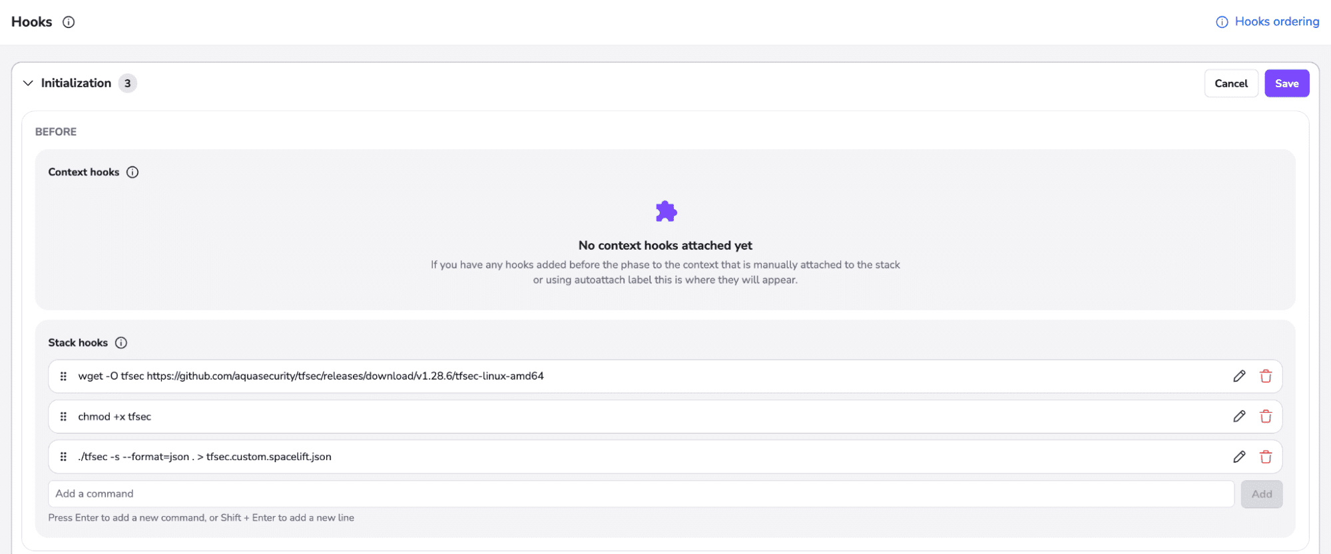
Task: Click the purple puzzle piece illustration
Action: tap(665, 211)
